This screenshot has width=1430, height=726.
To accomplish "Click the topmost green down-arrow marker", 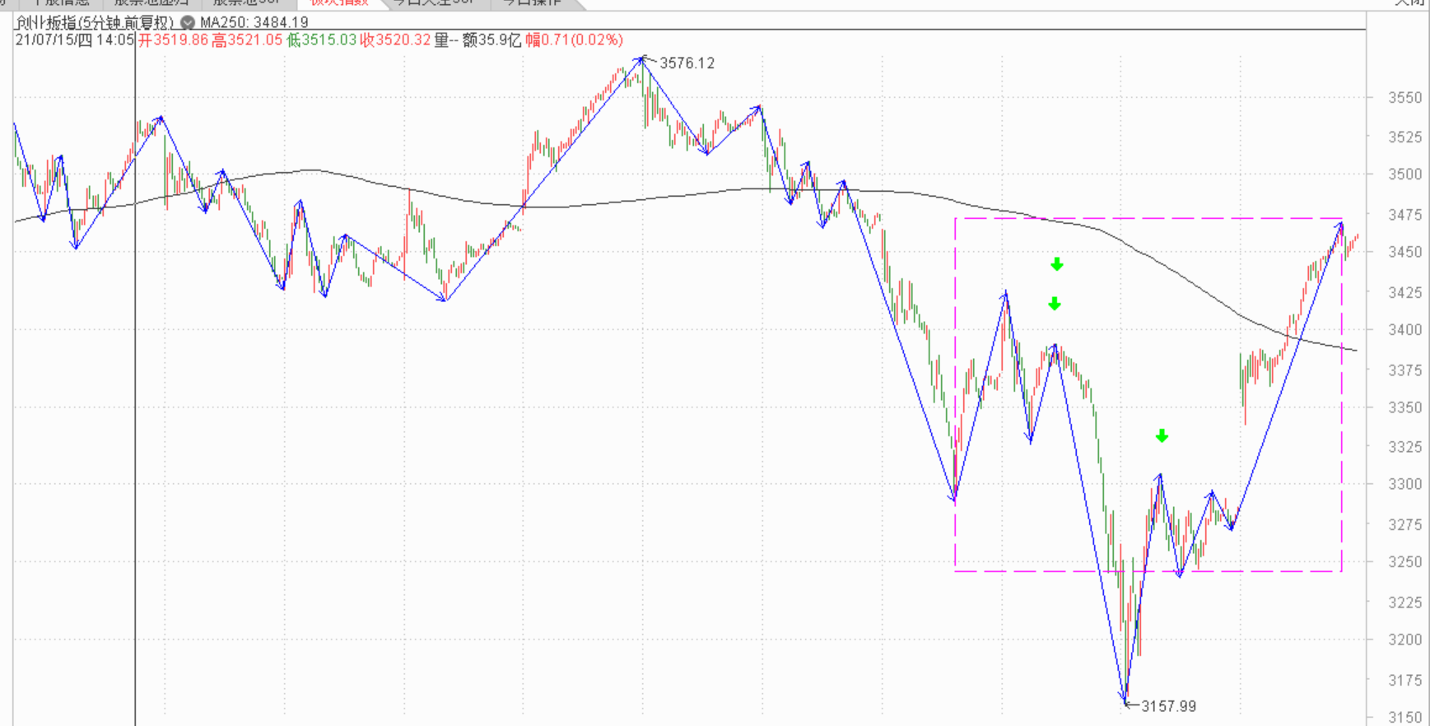I will point(1057,264).
